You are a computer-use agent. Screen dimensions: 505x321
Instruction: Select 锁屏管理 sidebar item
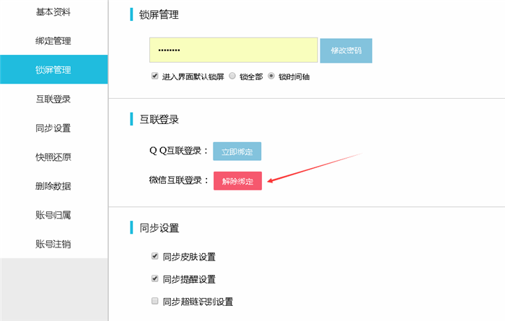click(x=53, y=69)
